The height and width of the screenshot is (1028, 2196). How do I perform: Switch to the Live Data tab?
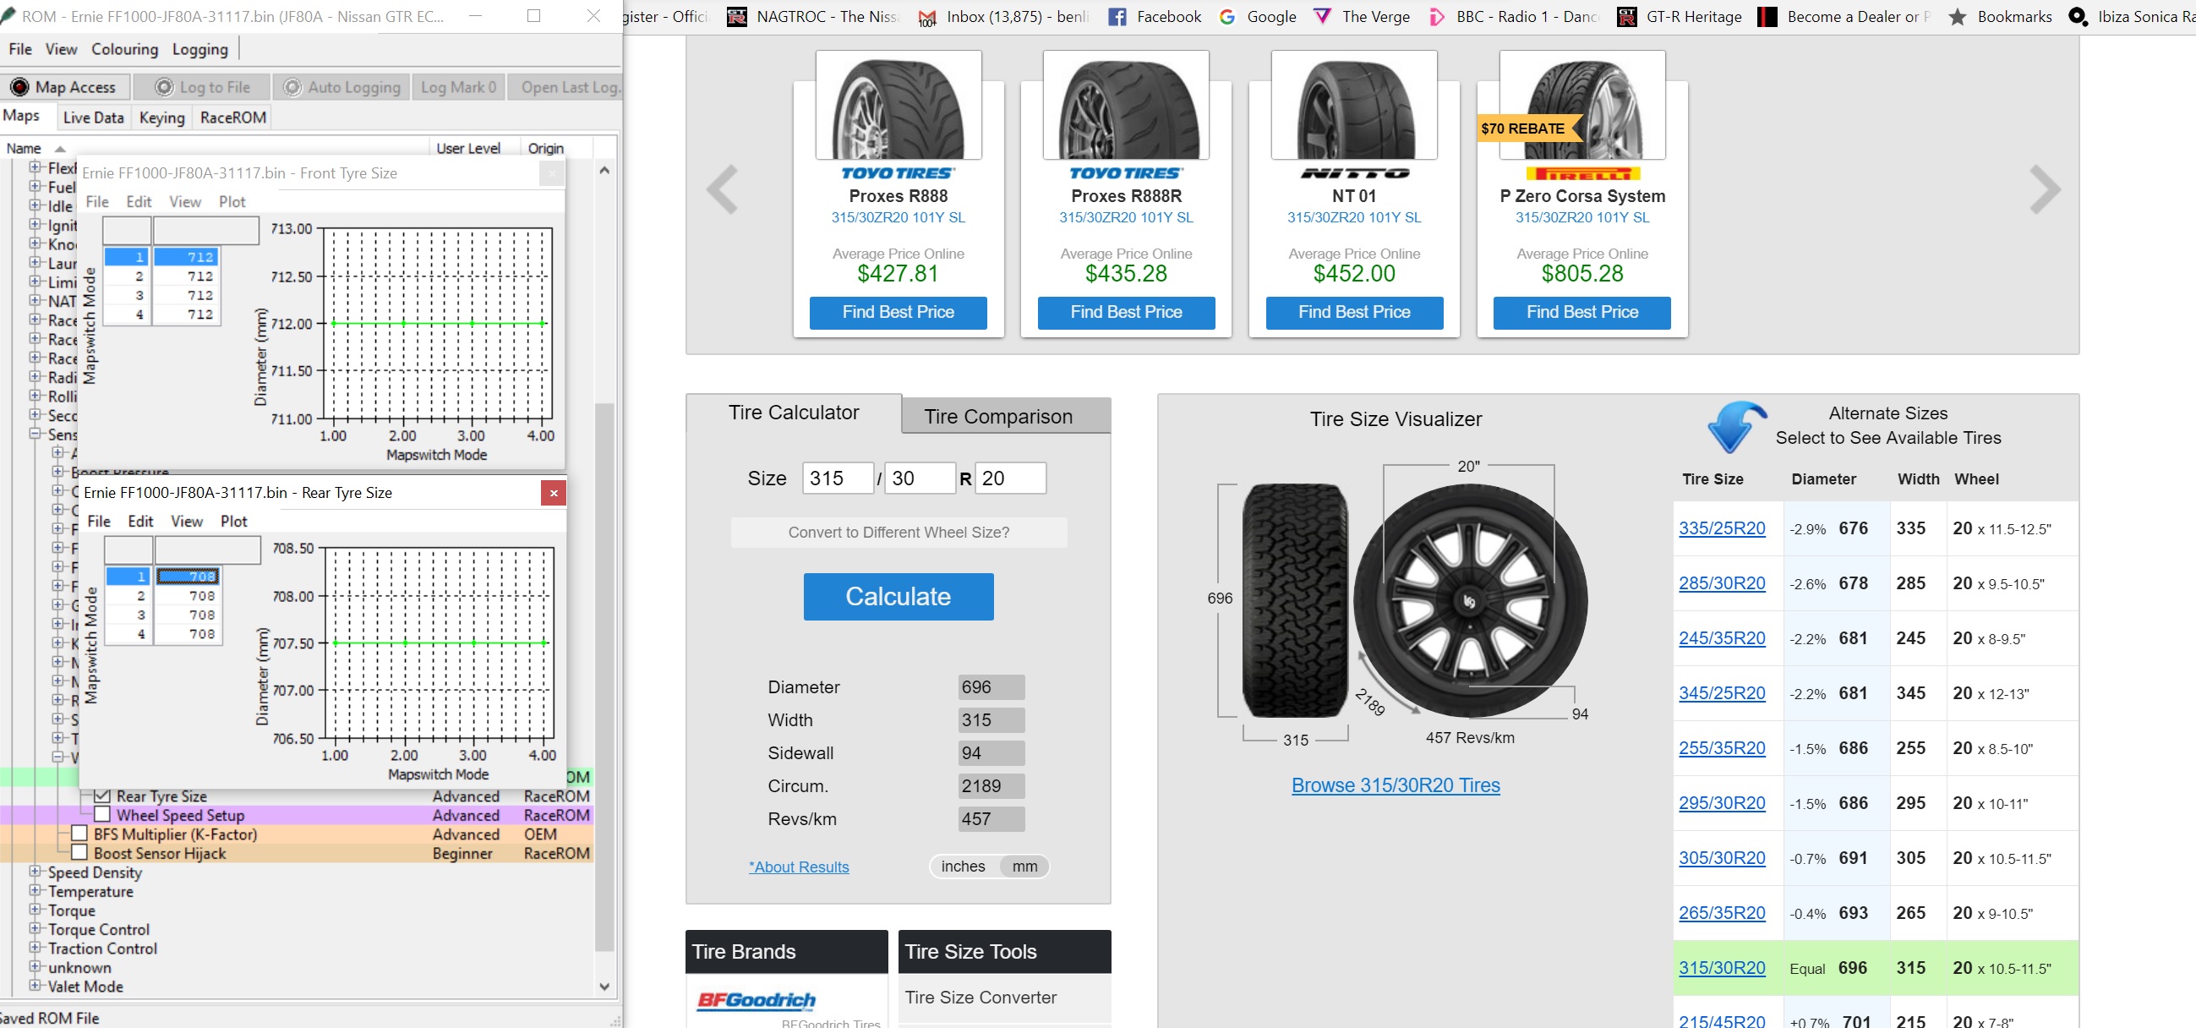93,118
